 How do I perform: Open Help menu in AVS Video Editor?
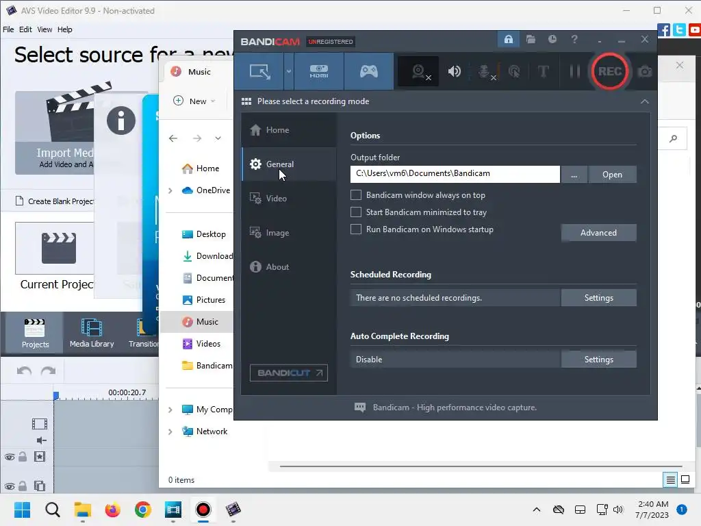(x=65, y=29)
